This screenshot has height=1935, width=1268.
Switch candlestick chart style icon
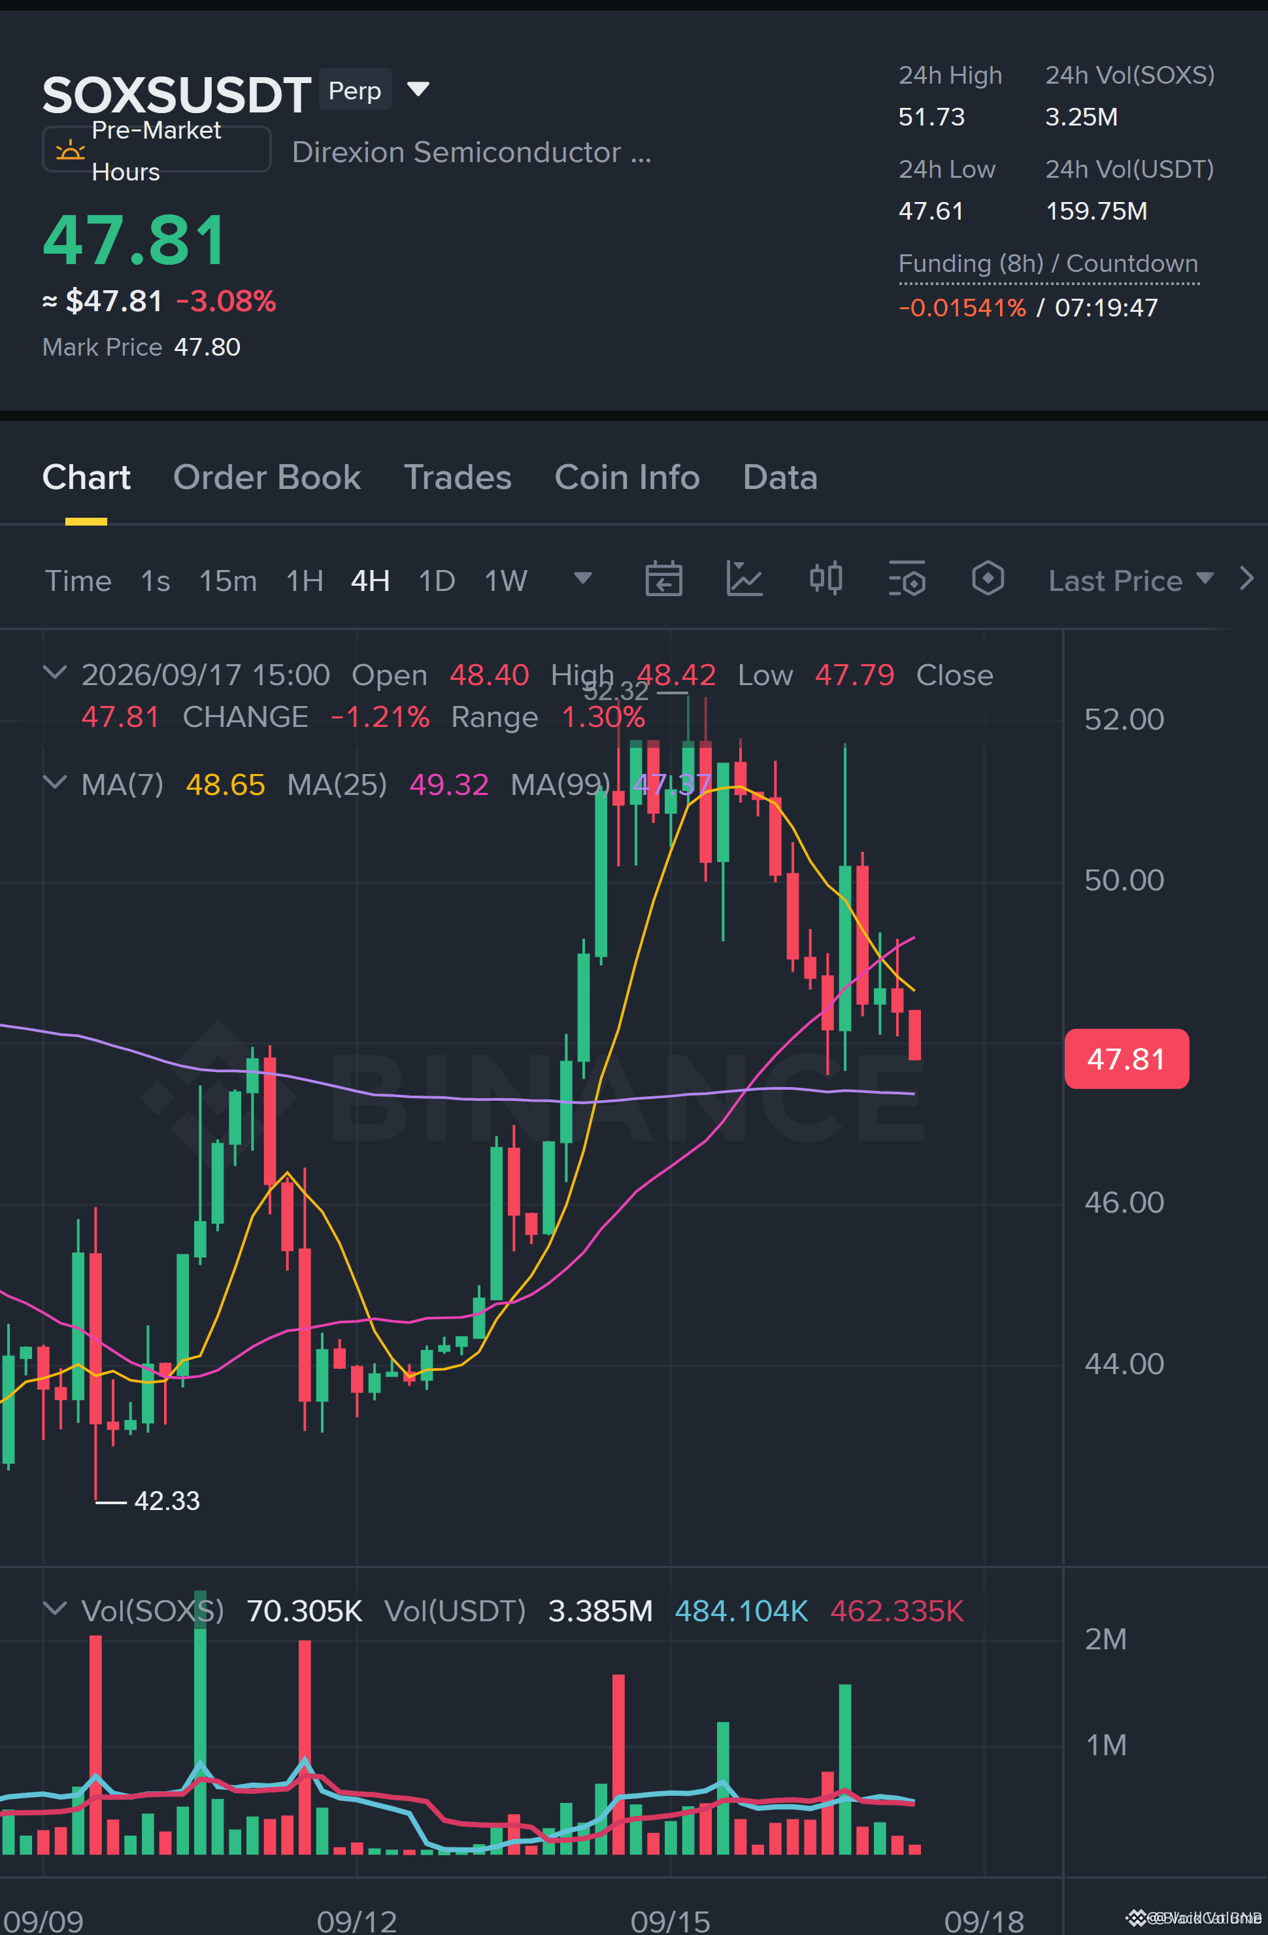[x=826, y=580]
